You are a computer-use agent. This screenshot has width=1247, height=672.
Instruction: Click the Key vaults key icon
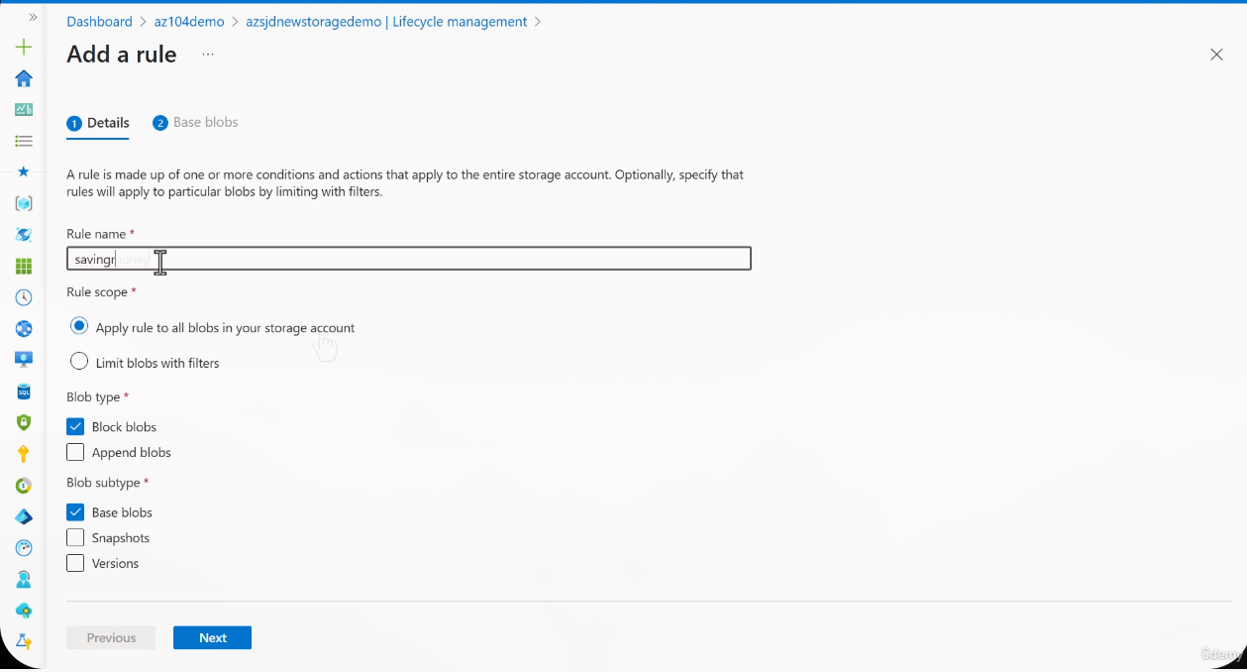24,453
